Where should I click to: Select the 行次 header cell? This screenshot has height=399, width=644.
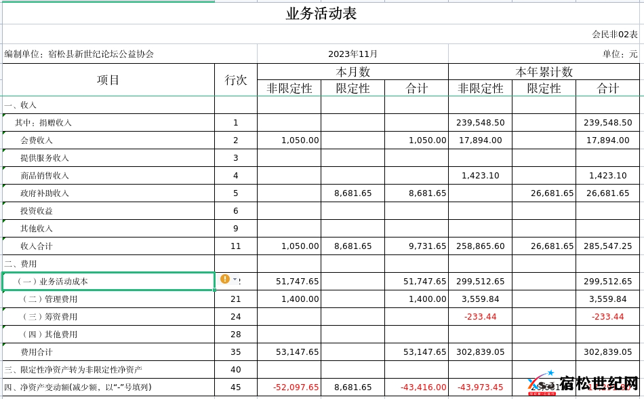236,79
